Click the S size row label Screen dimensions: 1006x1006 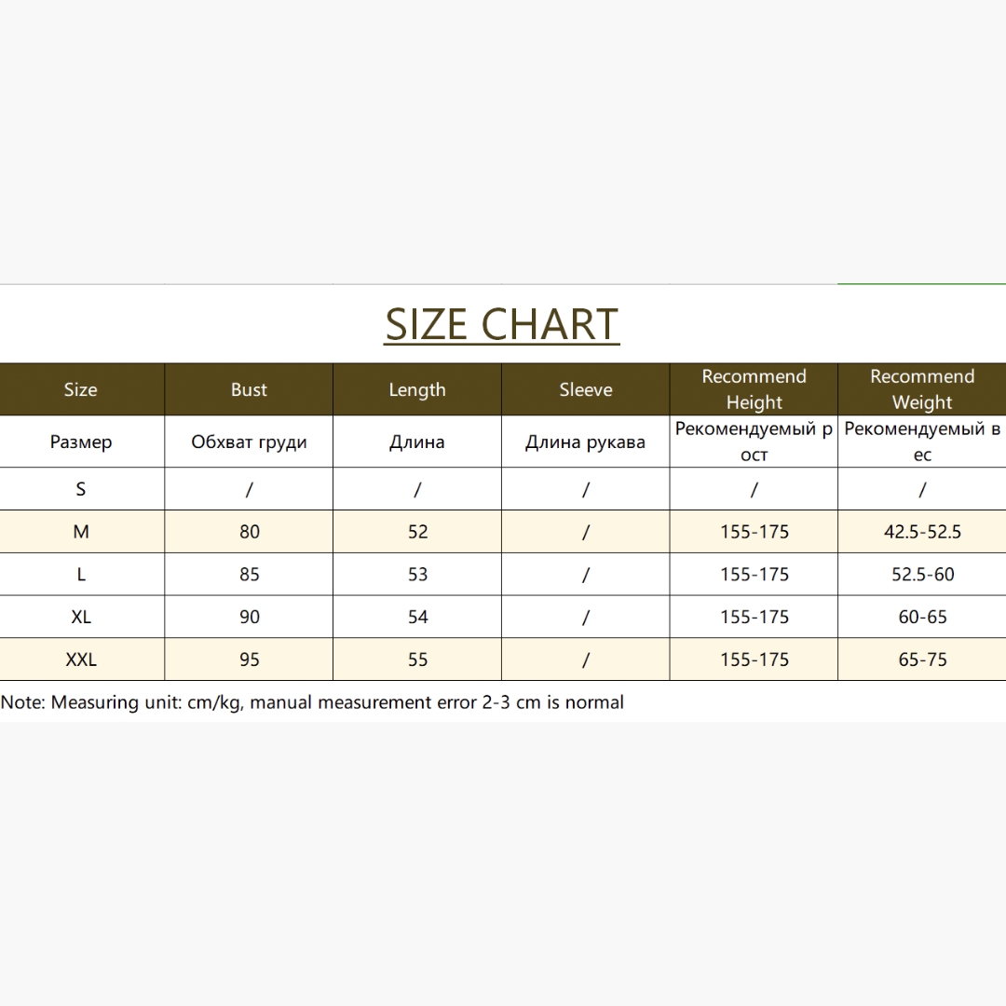click(81, 489)
